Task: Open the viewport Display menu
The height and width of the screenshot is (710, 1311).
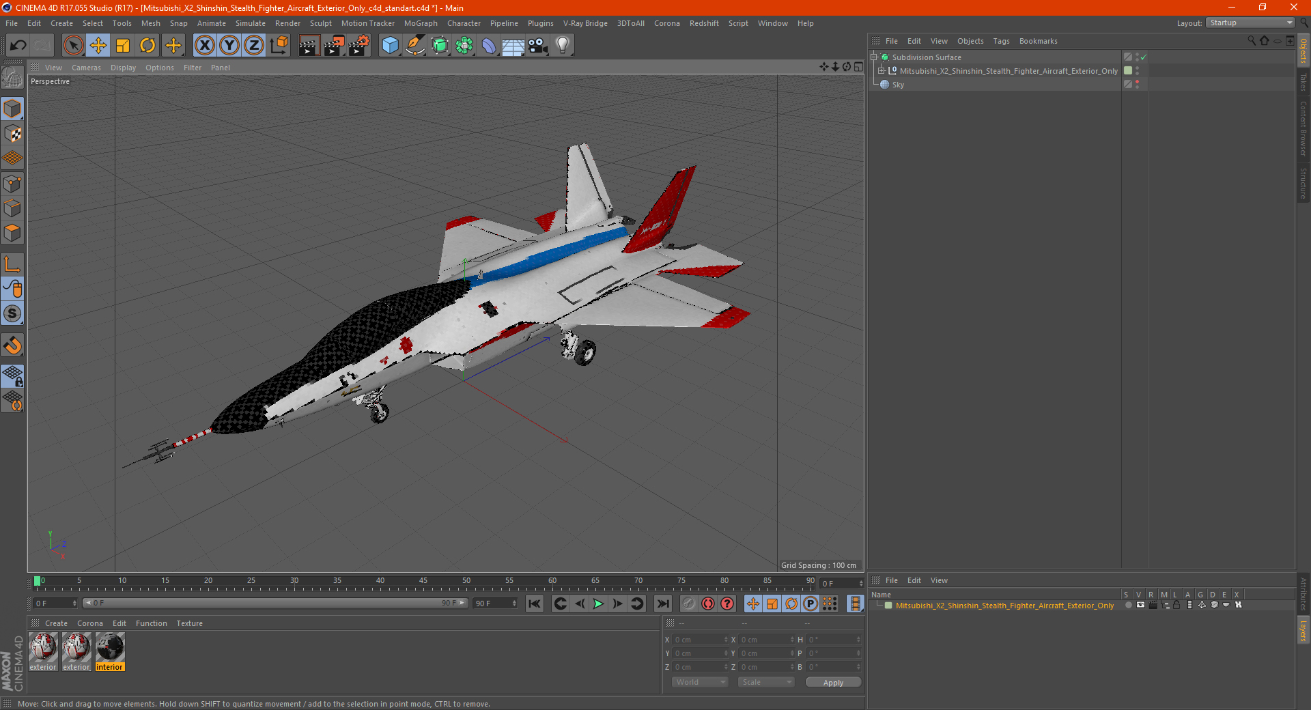Action: pyautogui.click(x=123, y=68)
